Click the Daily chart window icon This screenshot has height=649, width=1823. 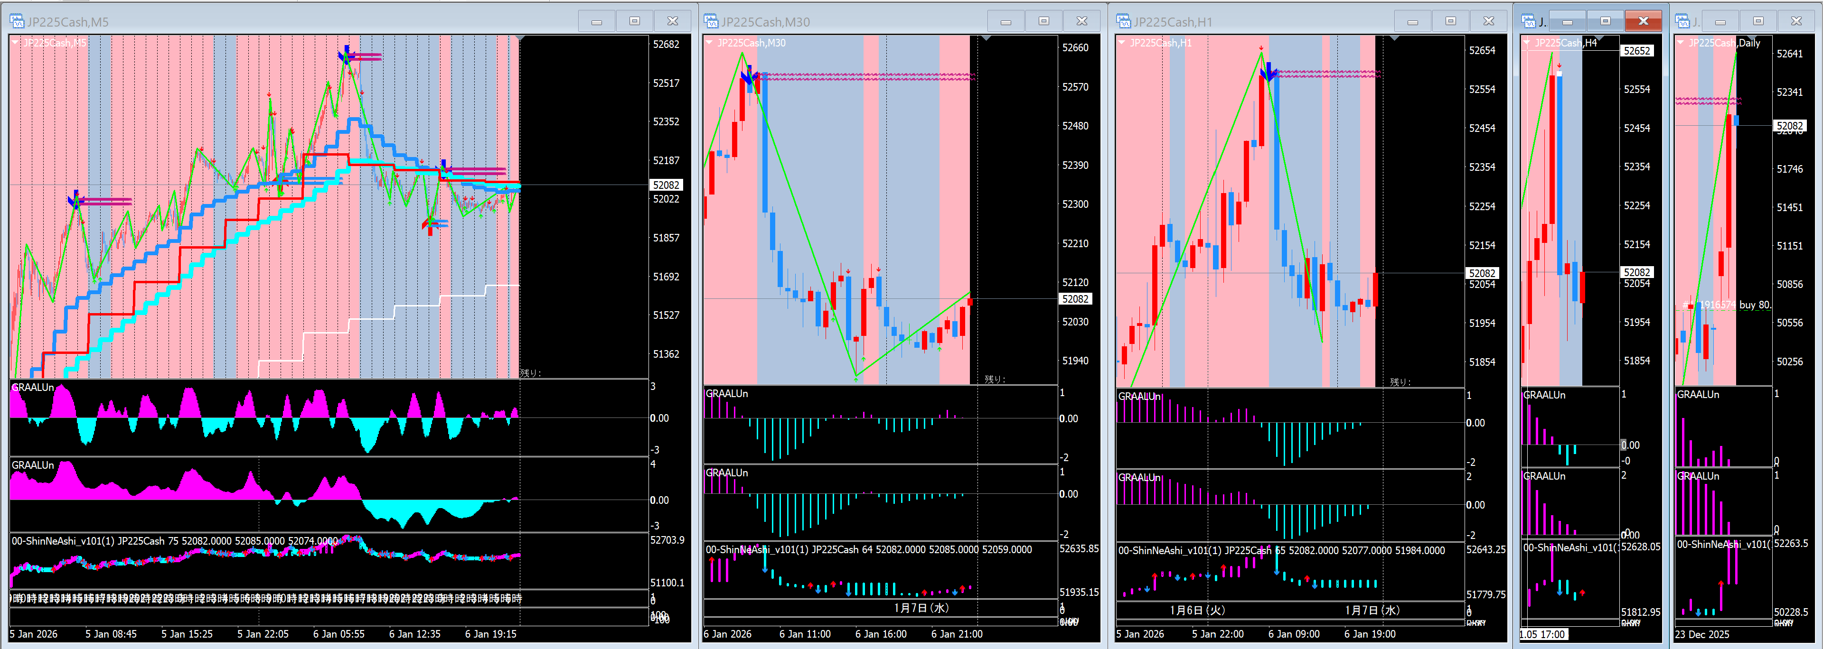pyautogui.click(x=1682, y=21)
